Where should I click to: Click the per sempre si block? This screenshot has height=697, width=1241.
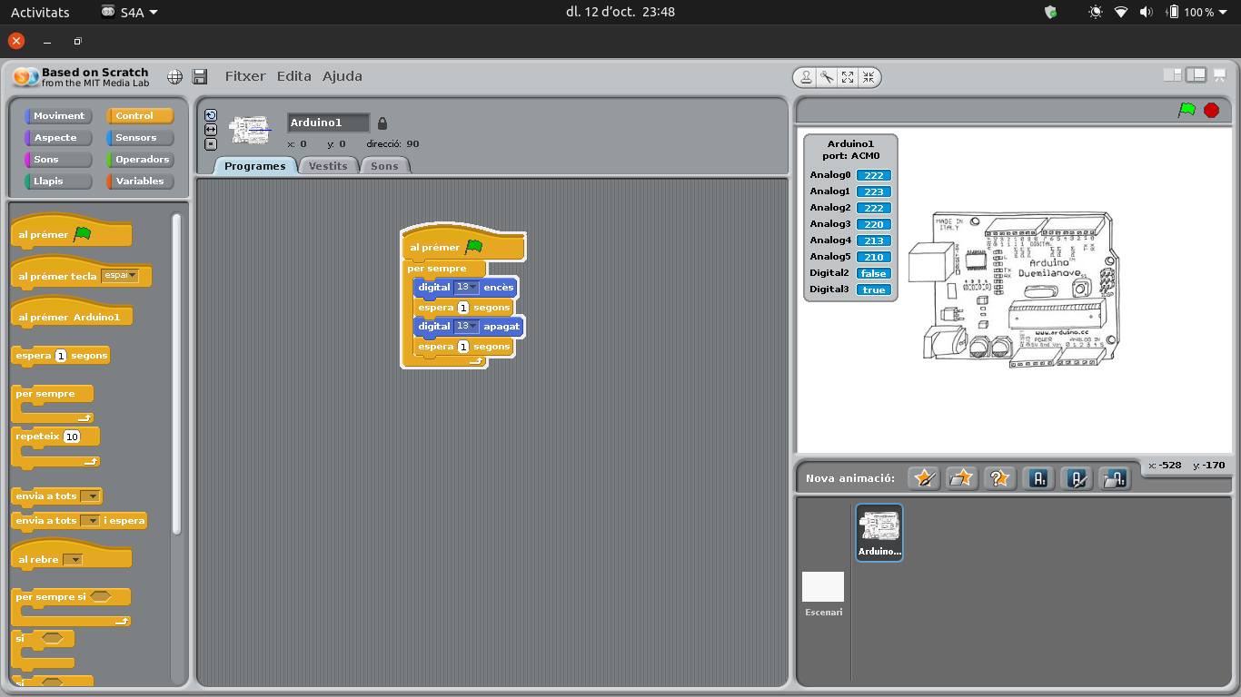coord(71,607)
